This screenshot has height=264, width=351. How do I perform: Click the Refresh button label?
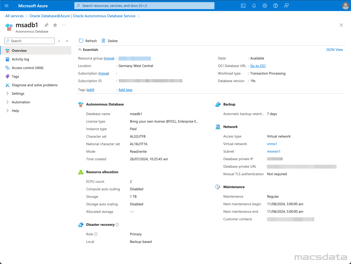pyautogui.click(x=91, y=41)
